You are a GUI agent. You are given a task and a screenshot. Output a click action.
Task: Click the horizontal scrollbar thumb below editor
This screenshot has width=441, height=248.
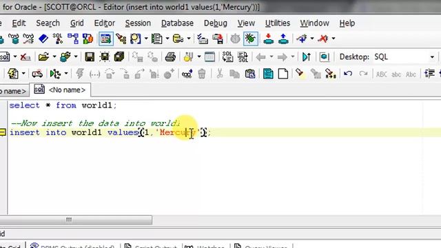(x=76, y=220)
